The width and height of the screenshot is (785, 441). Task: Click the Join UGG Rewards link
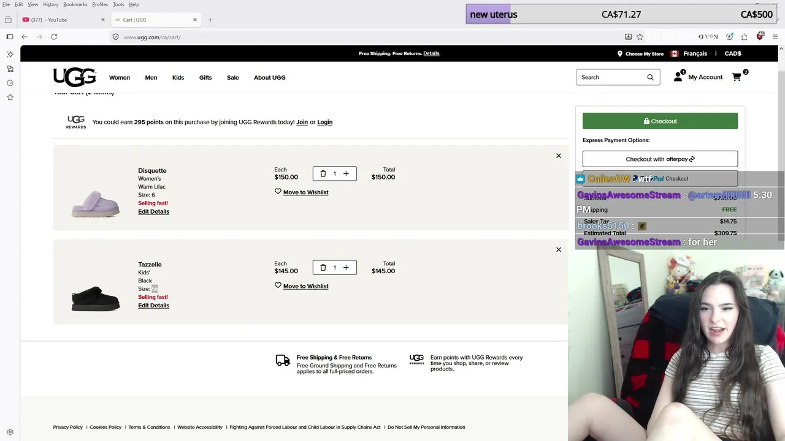click(302, 122)
